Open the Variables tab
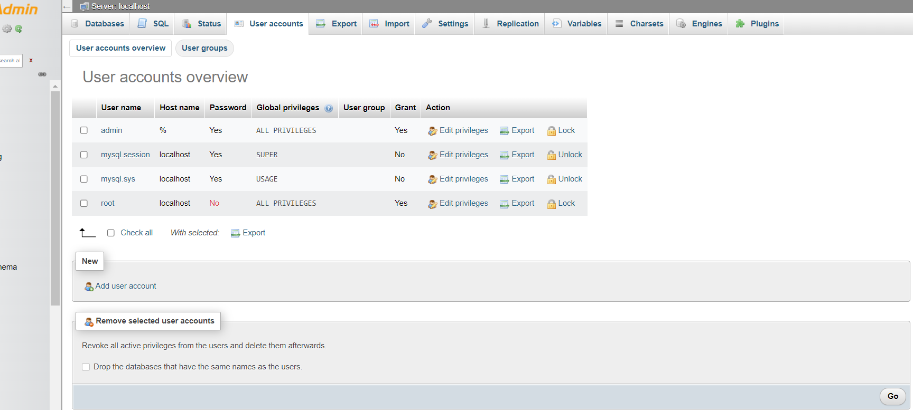Image resolution: width=913 pixels, height=410 pixels. click(576, 24)
